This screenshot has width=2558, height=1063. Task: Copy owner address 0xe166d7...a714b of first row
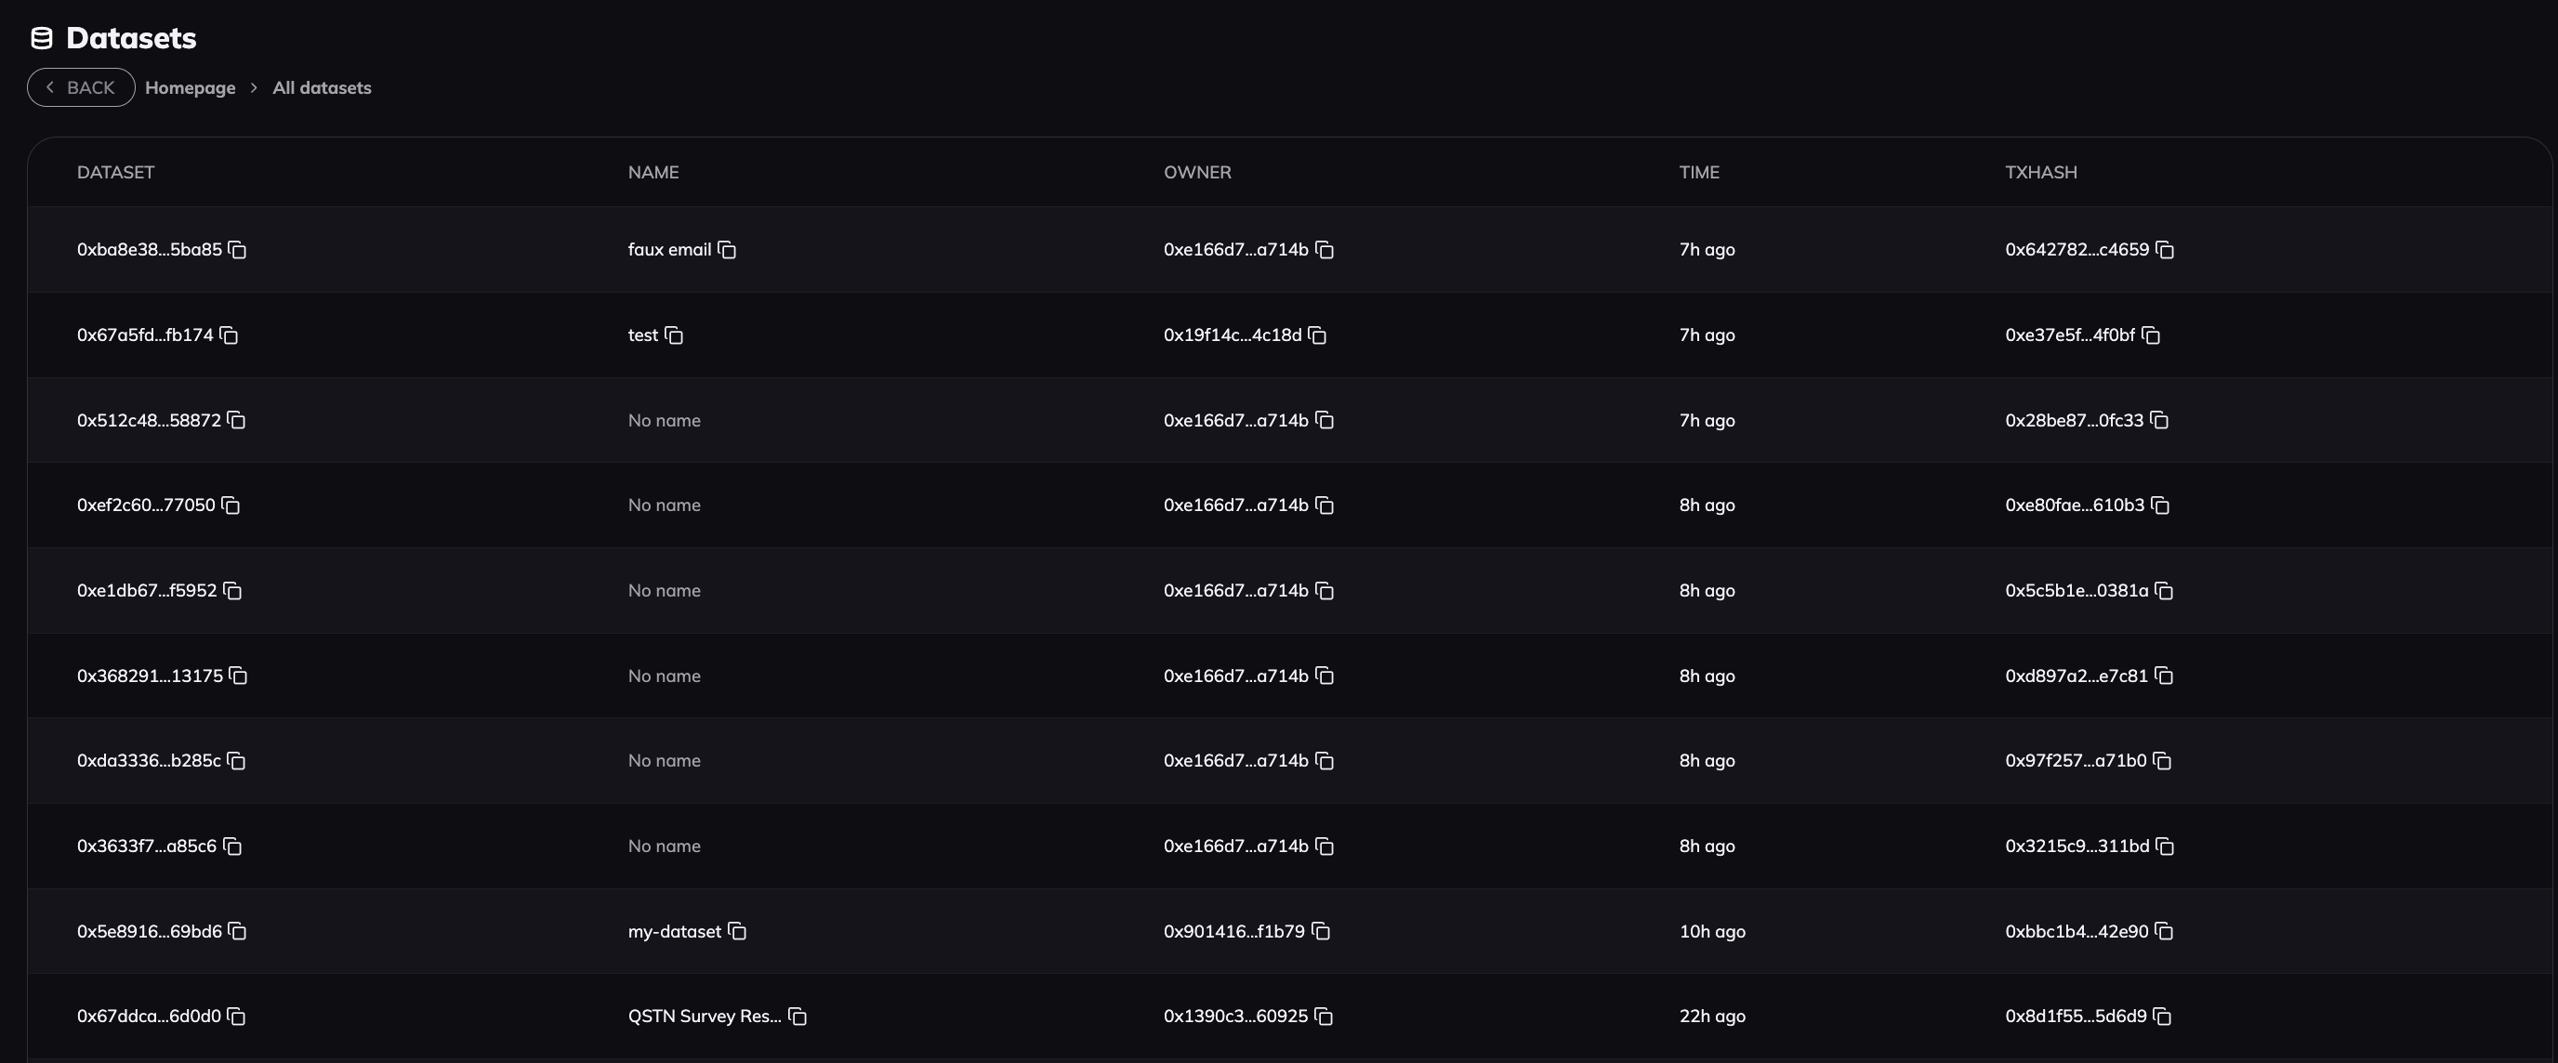(x=1325, y=250)
